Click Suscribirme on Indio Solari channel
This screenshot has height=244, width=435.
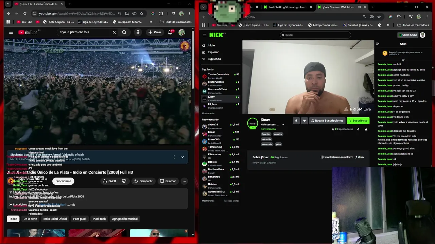(x=63, y=181)
